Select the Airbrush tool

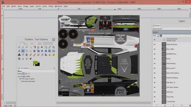point(42,55)
